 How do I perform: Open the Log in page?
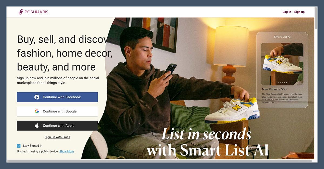tap(287, 12)
